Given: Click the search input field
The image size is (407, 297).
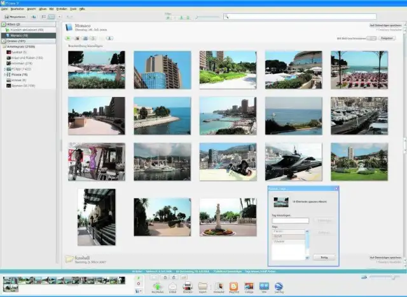Looking at the screenshot, I should coord(299,16).
